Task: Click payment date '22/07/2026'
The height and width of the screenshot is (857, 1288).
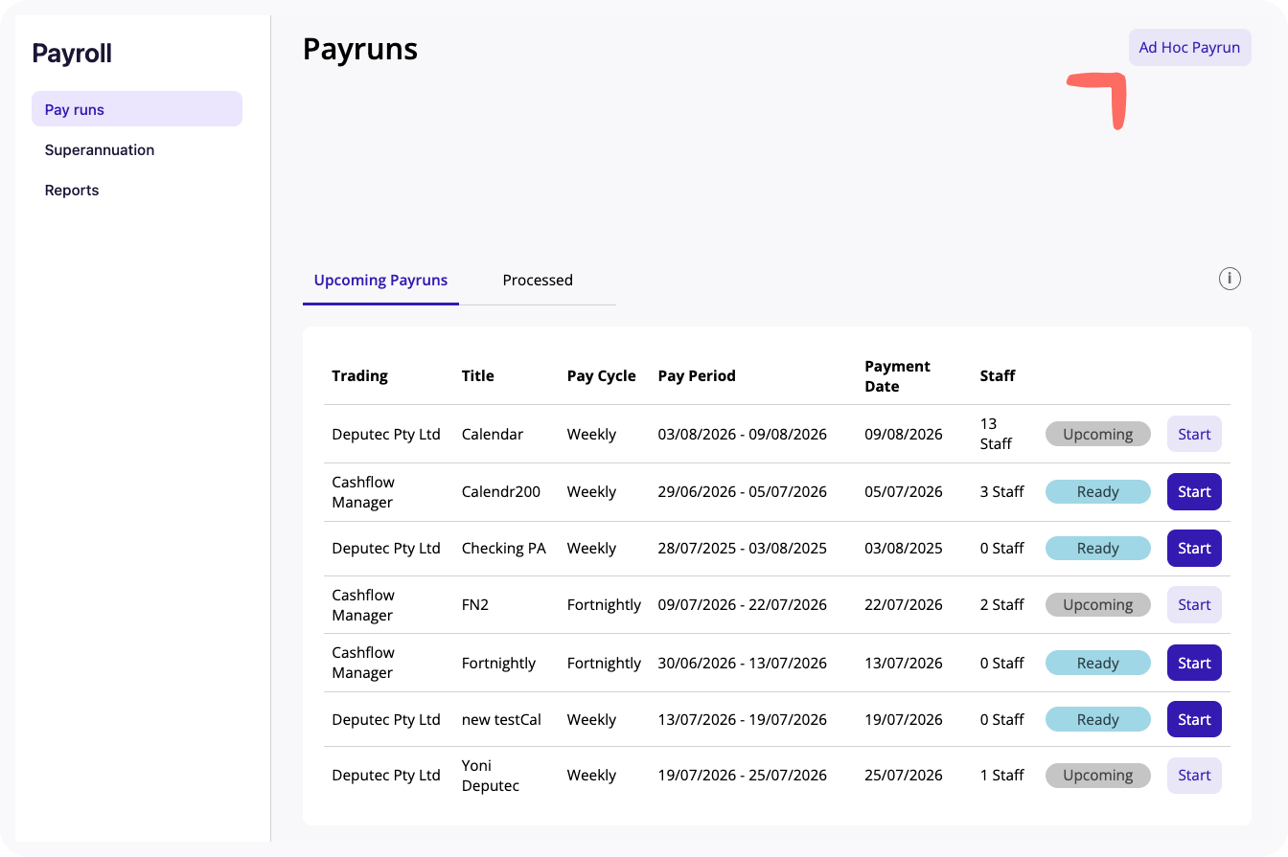Action: tap(904, 604)
